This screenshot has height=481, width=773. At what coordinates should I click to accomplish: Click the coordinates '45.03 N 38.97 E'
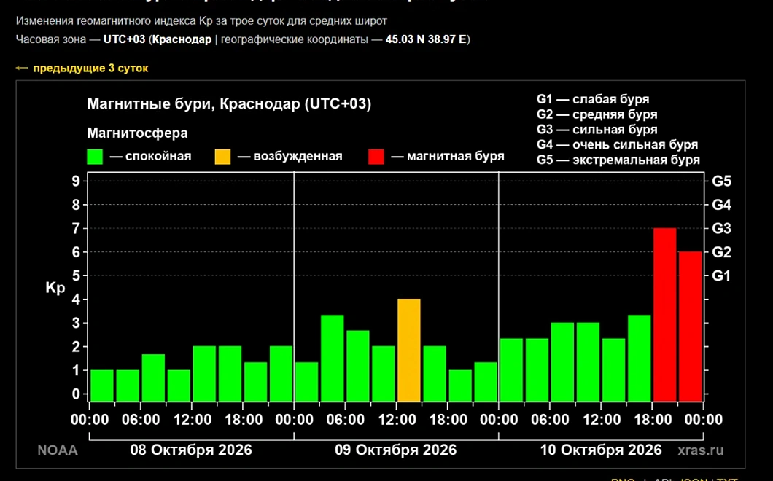point(426,39)
